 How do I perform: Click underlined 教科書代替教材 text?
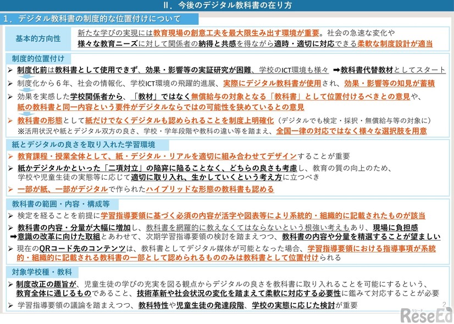(x=367, y=70)
